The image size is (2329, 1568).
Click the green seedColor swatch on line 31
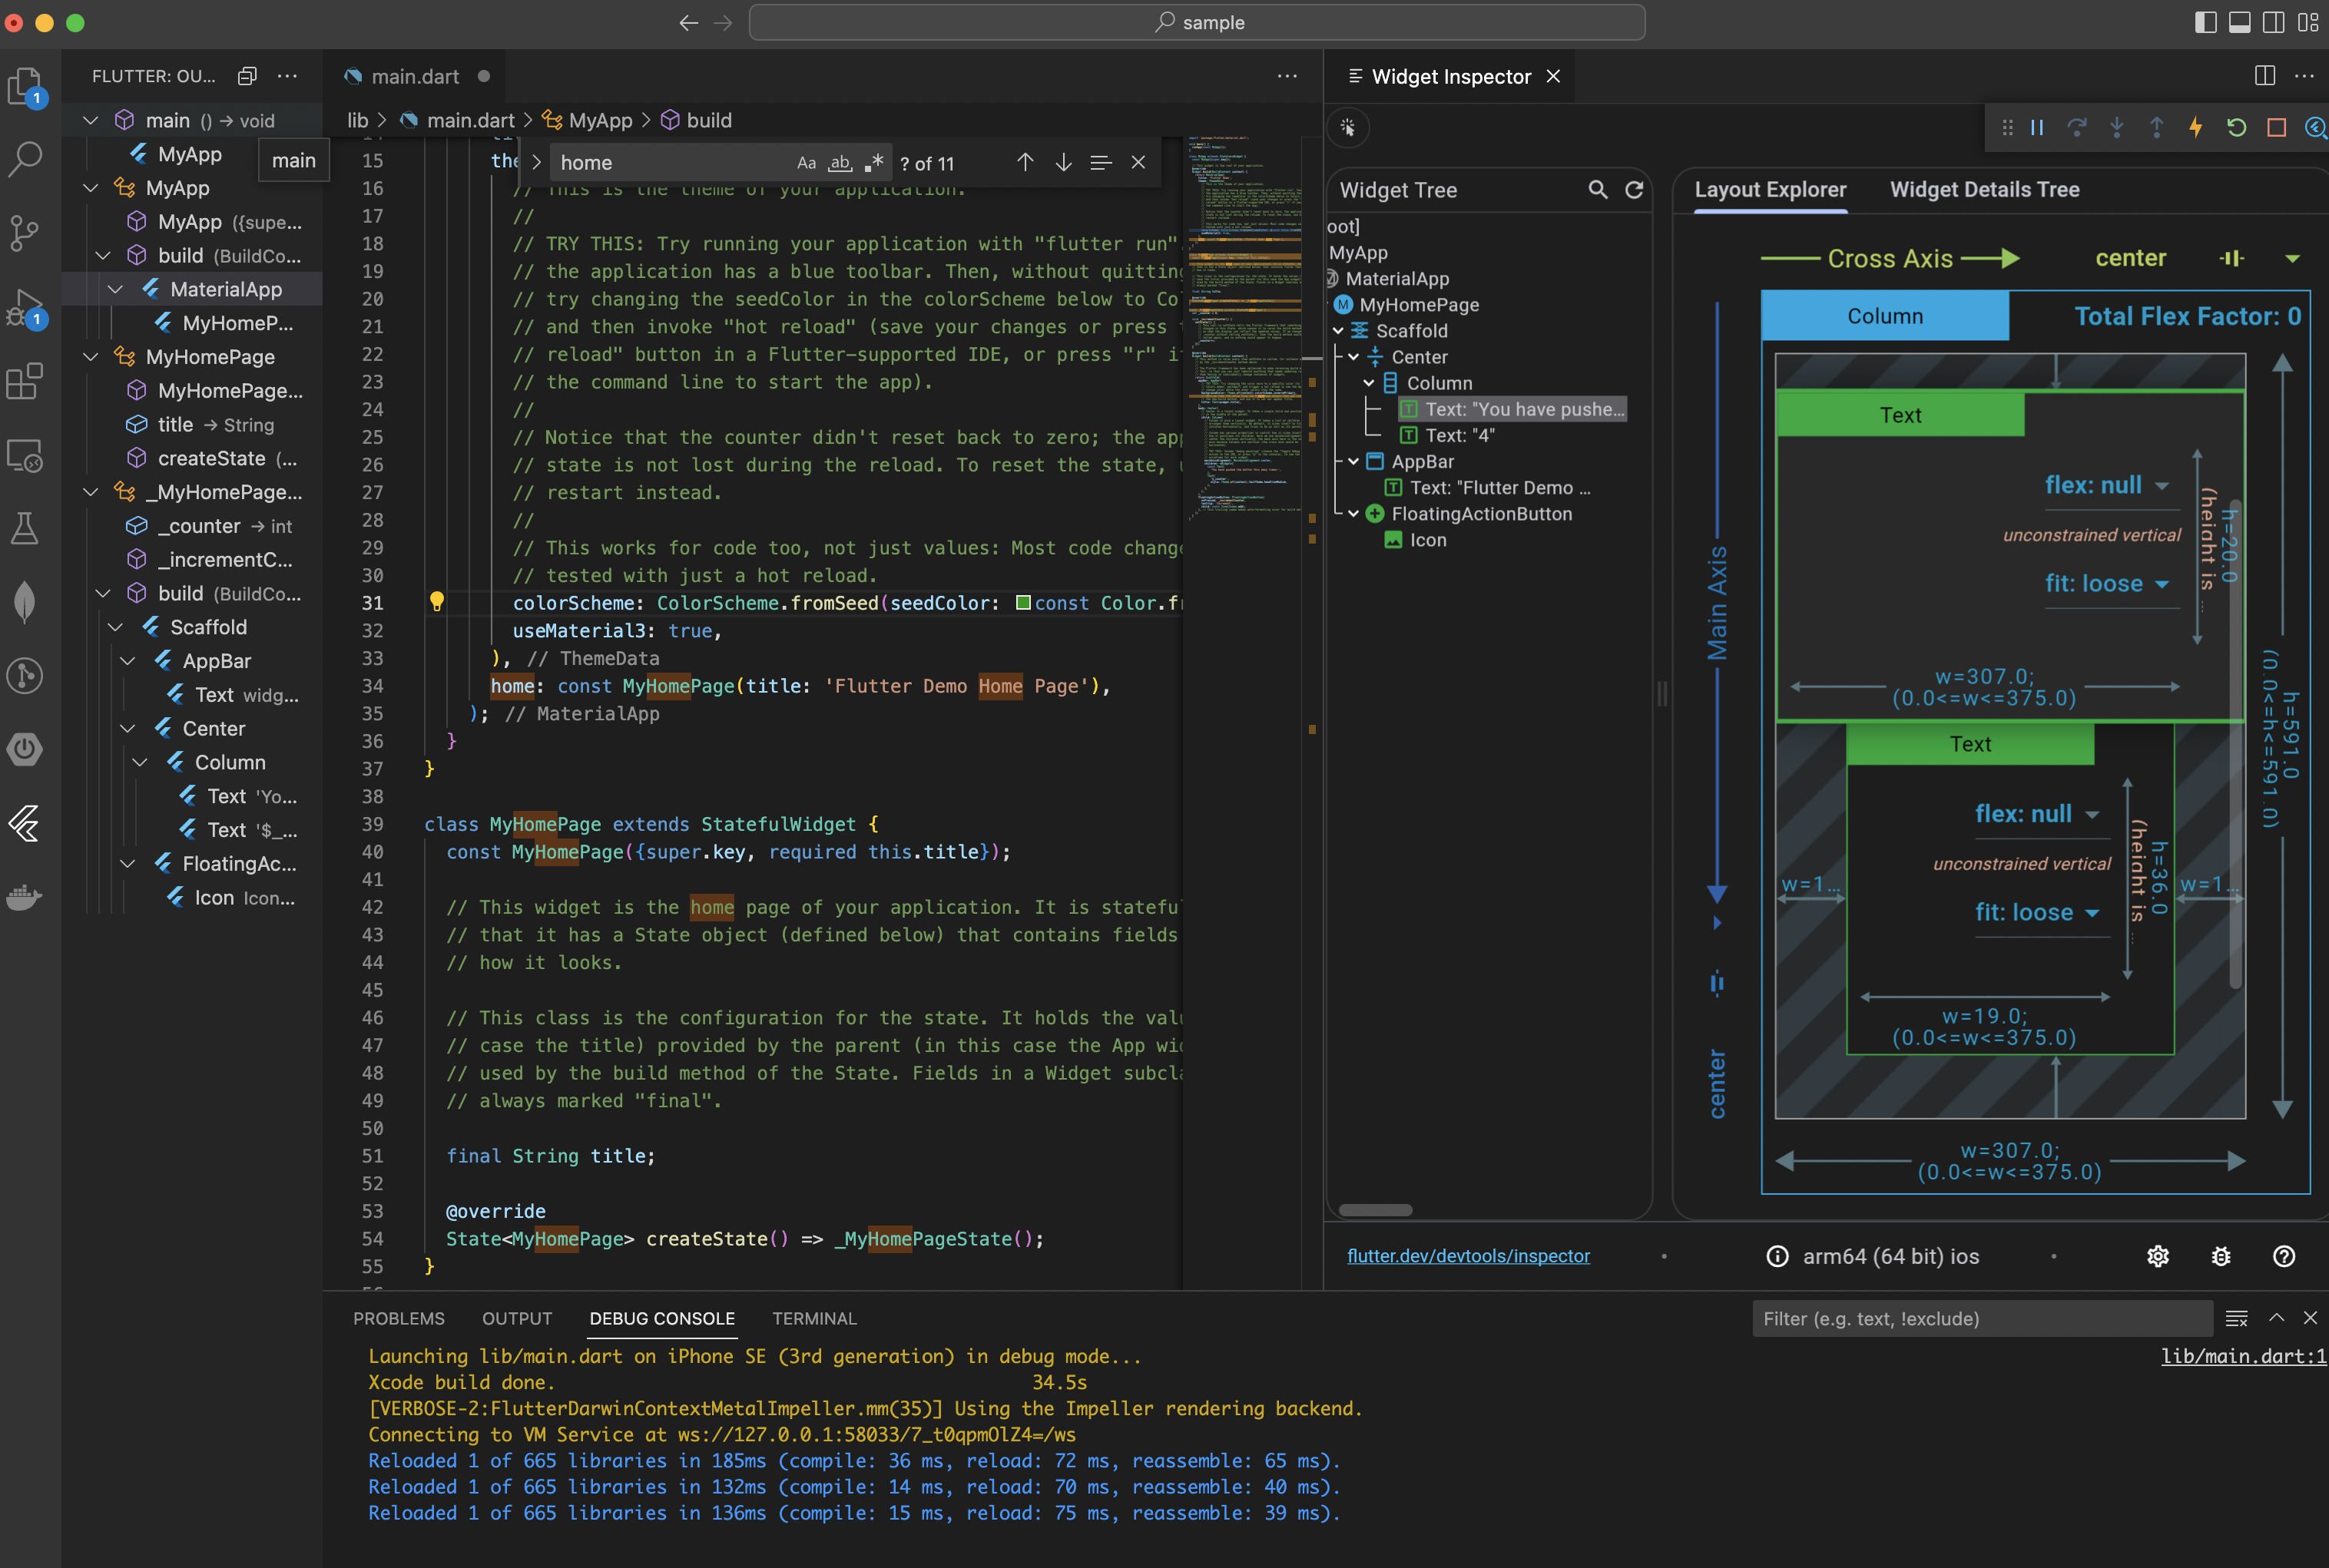(1022, 603)
